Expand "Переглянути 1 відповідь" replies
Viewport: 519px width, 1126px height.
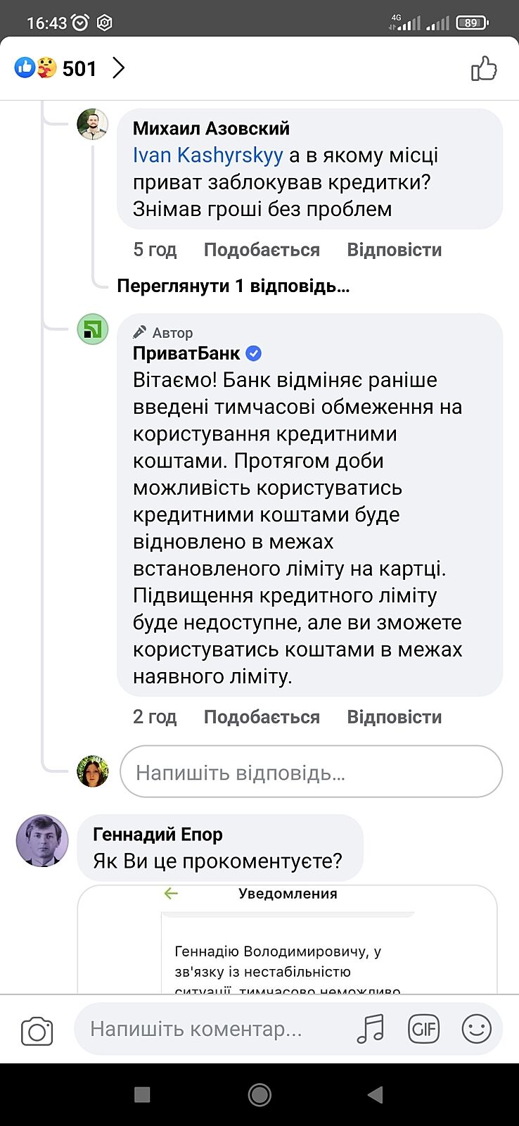[233, 286]
